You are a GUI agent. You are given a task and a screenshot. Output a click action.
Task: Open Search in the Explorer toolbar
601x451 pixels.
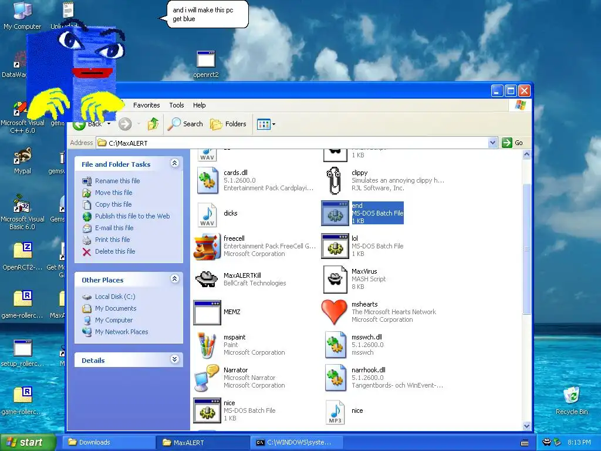[186, 124]
